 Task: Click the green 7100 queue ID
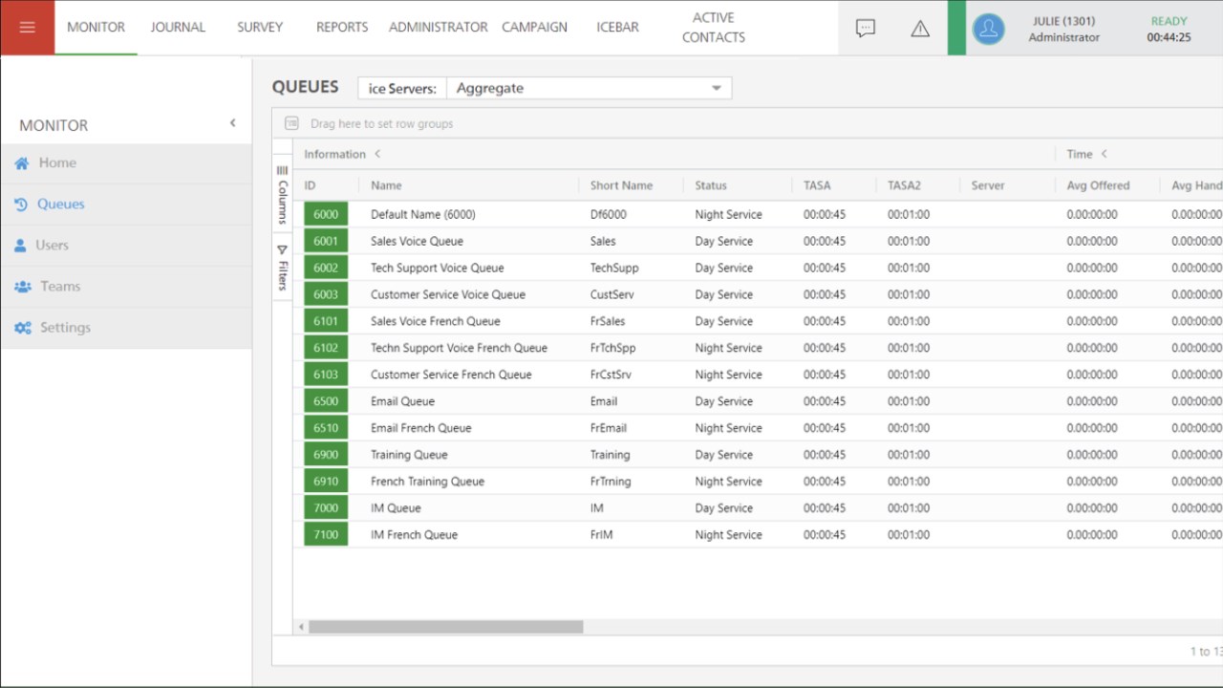click(326, 535)
